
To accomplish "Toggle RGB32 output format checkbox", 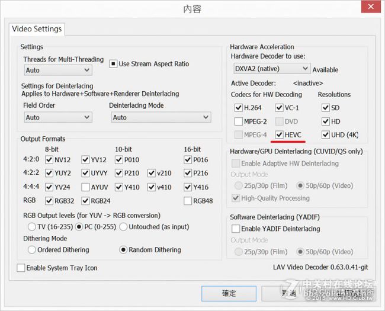I will coord(49,201).
